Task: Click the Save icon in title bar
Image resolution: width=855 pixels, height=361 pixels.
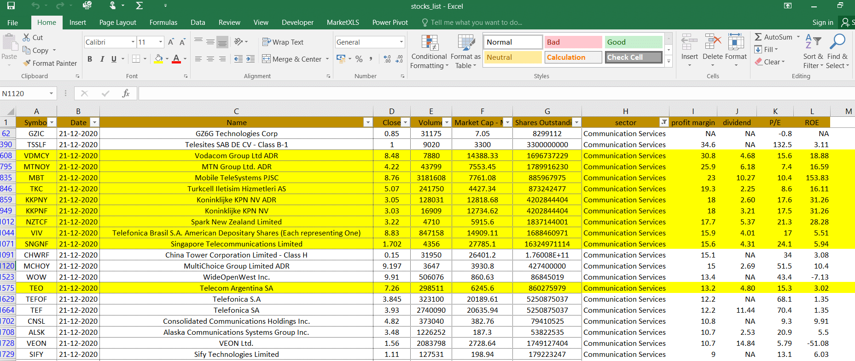Action: point(11,6)
